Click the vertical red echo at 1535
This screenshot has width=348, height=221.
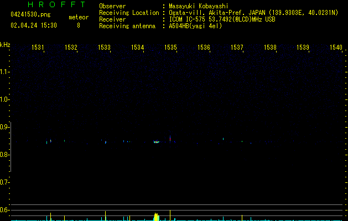tap(170, 139)
